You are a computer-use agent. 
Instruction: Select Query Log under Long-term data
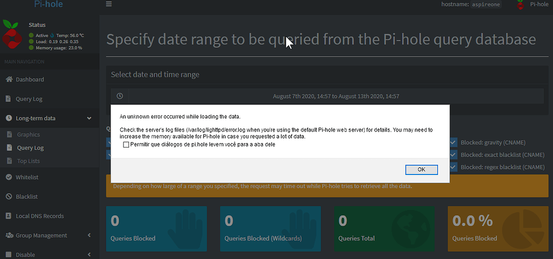pos(30,148)
